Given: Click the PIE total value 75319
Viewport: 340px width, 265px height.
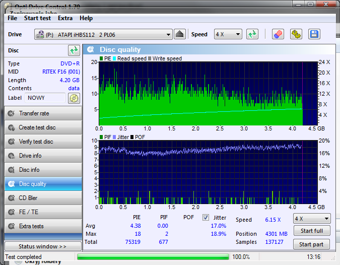Looking at the screenshot, I should coord(132,242).
